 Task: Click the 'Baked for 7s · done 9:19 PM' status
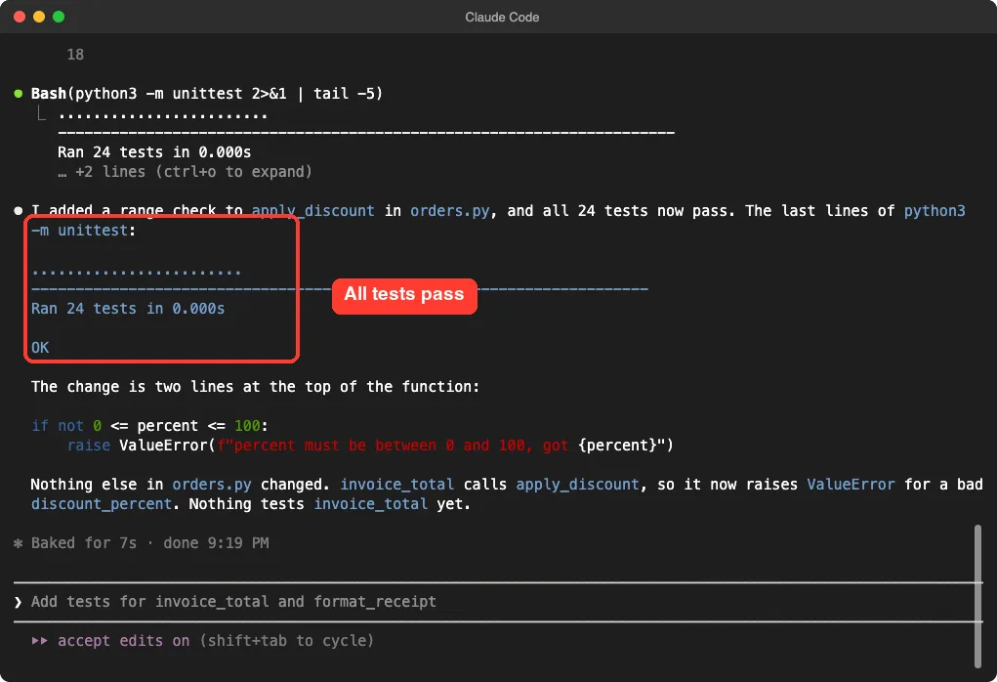click(x=150, y=542)
